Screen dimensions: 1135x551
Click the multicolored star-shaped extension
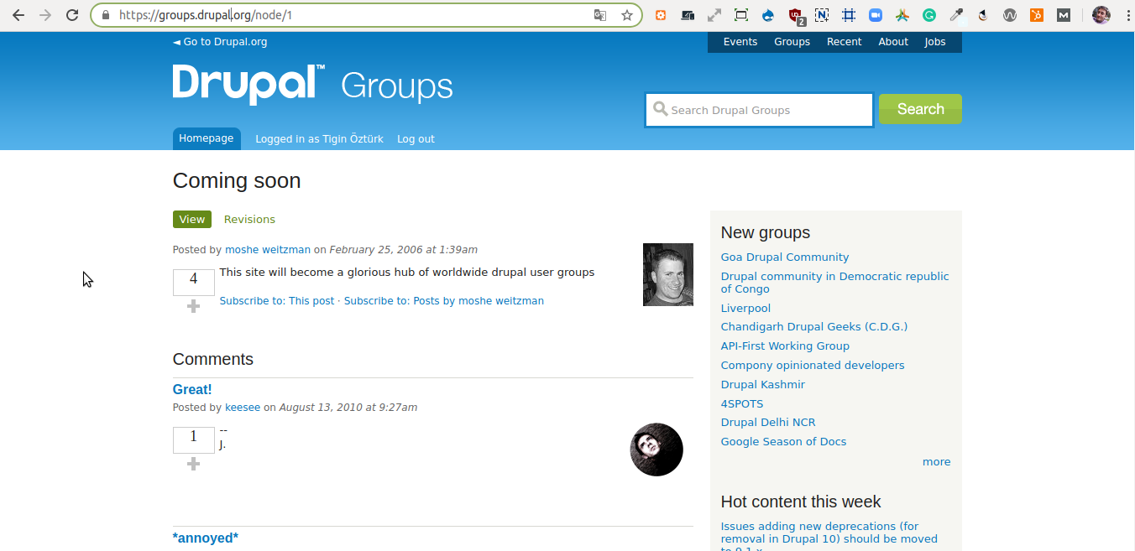[902, 15]
